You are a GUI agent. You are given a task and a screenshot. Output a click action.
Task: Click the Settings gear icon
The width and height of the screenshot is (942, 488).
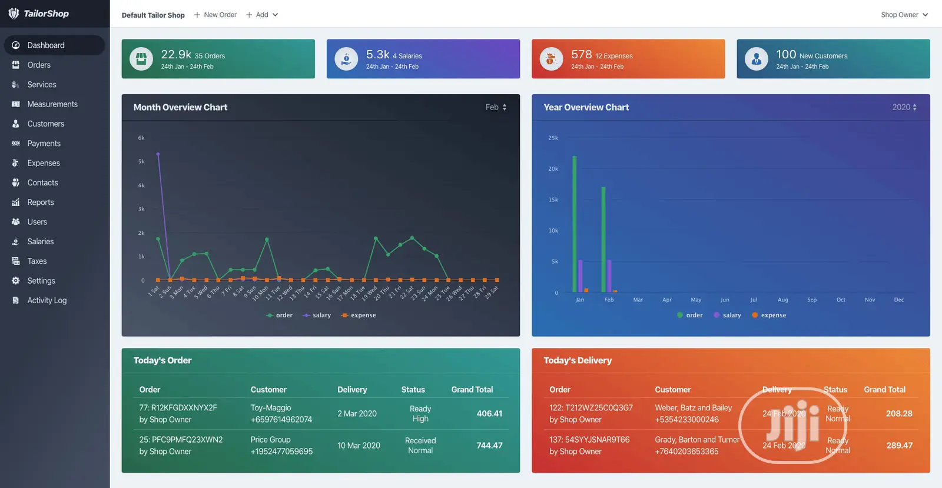click(16, 281)
